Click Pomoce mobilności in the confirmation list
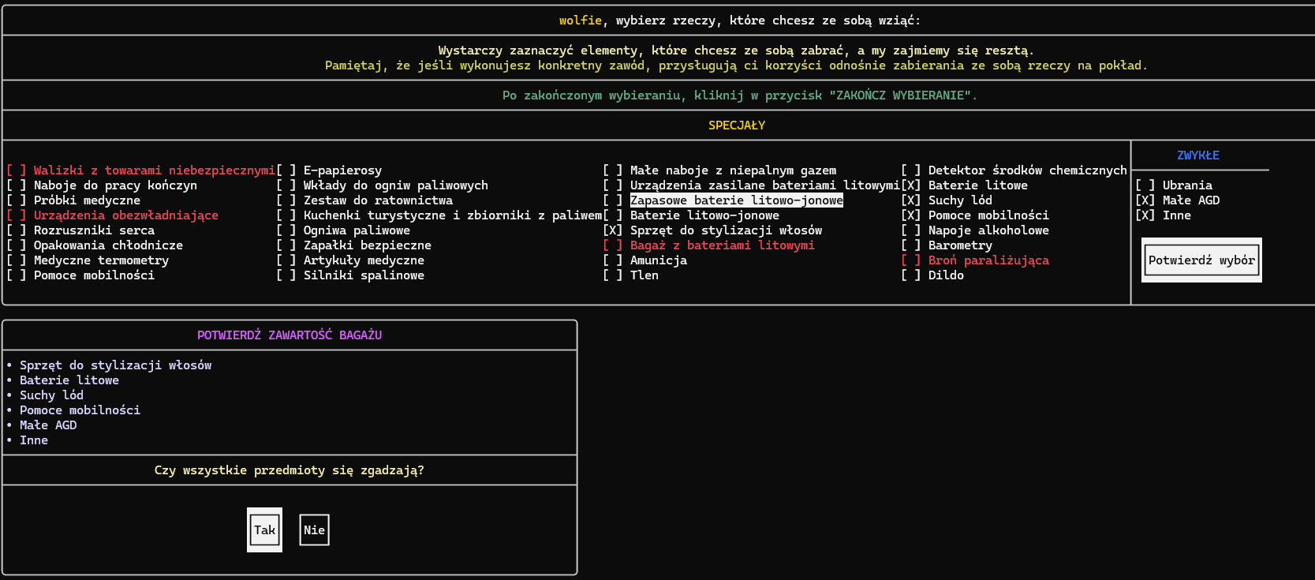The image size is (1315, 580). tap(80, 410)
